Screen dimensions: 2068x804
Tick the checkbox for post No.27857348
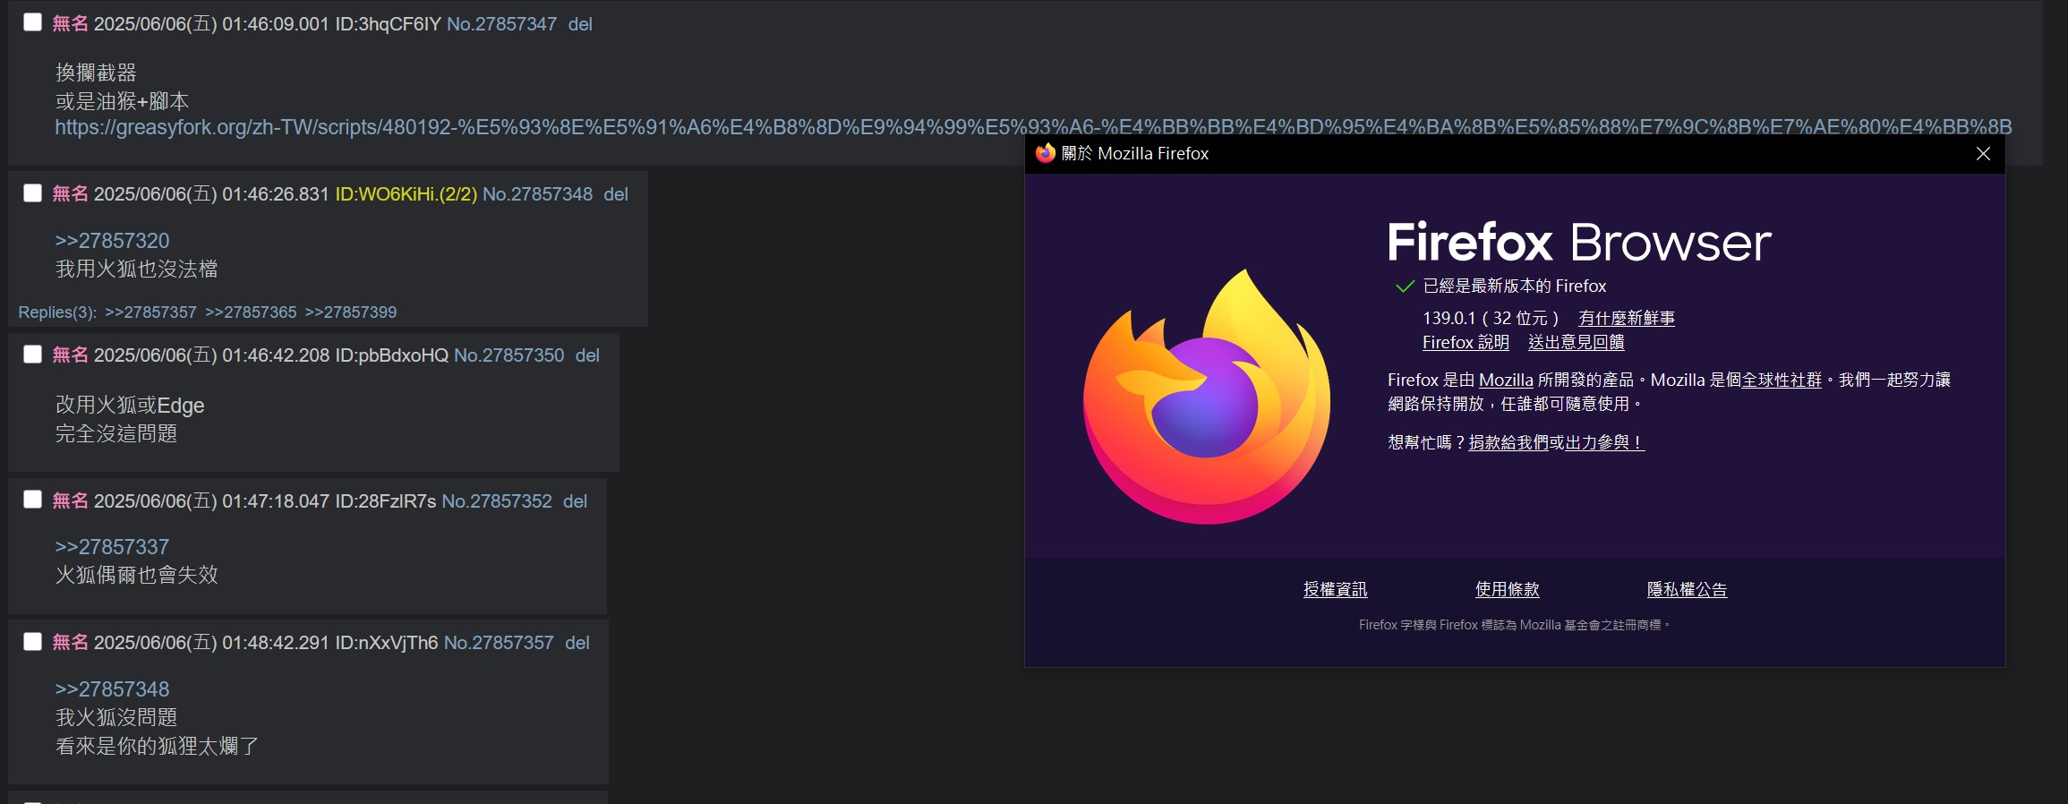coord(32,192)
